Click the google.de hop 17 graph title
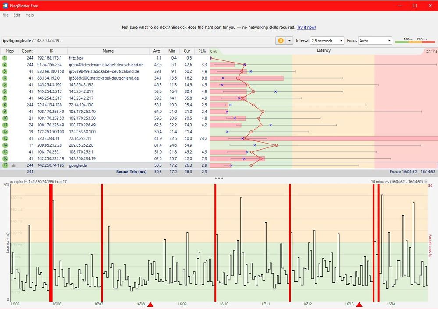 pyautogui.click(x=38, y=182)
